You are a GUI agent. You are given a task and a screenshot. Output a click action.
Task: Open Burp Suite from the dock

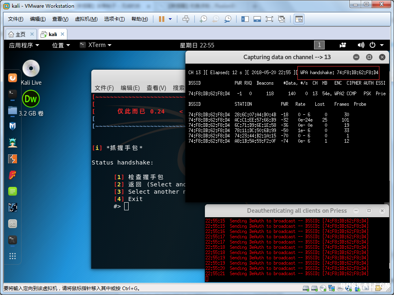coord(13,159)
